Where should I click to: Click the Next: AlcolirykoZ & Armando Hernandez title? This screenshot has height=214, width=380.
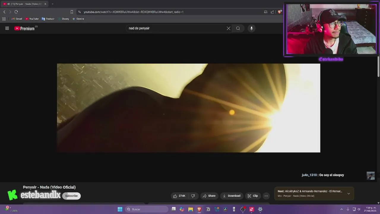[310, 191]
